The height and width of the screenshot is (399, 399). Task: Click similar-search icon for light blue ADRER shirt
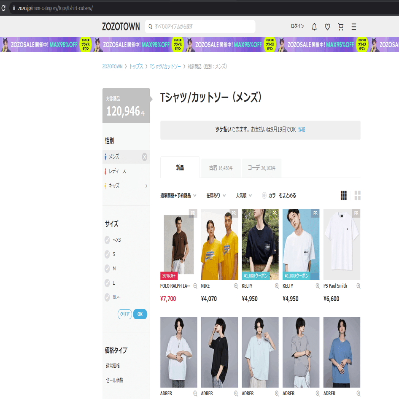pos(277,394)
